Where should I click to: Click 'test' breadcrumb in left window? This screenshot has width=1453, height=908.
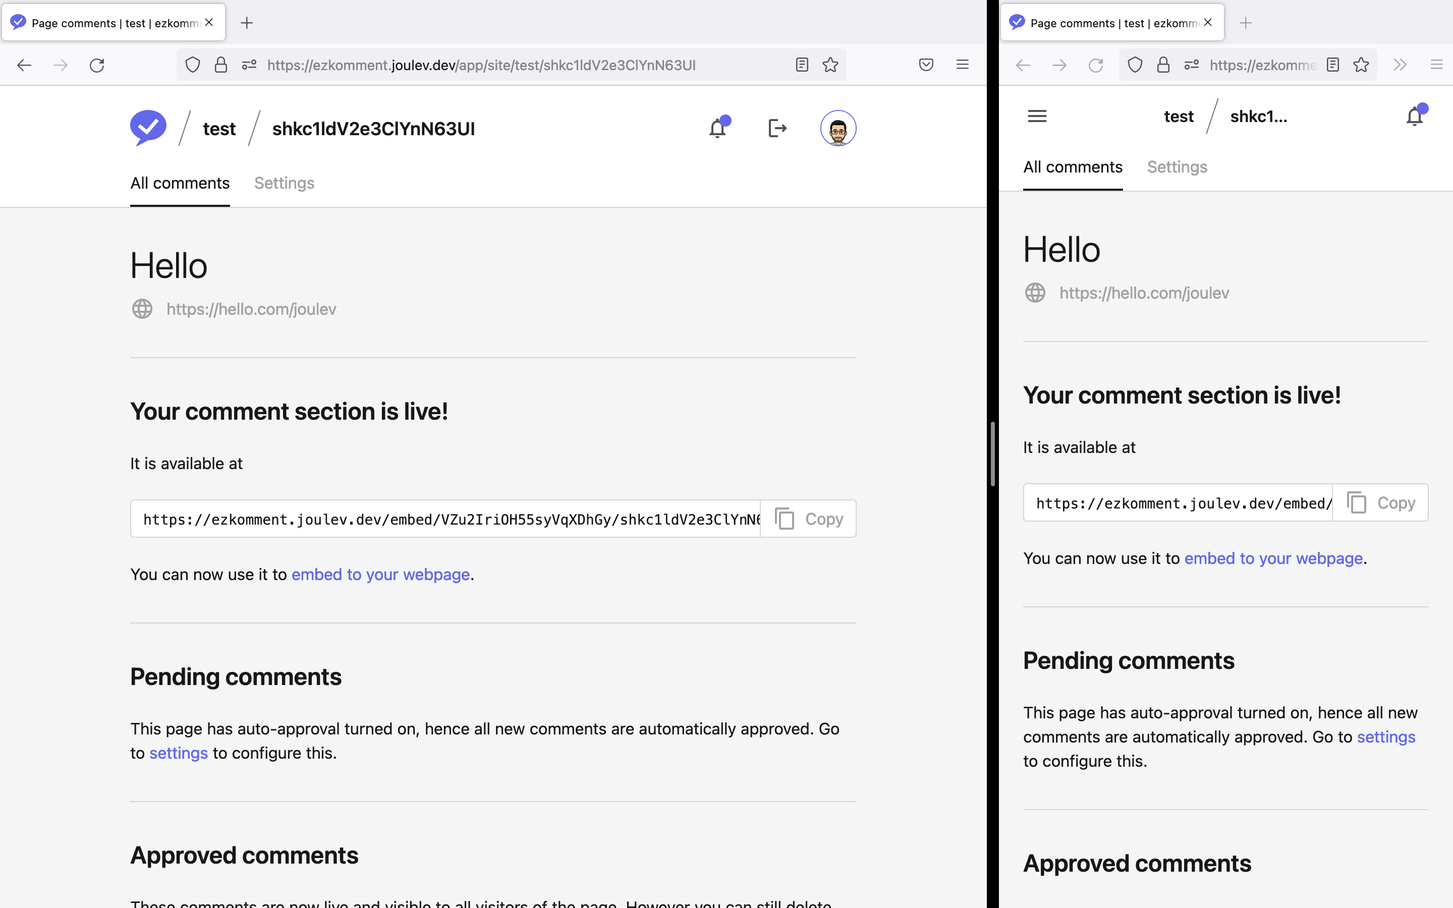click(x=219, y=129)
